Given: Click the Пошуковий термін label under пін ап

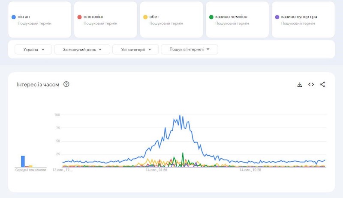Looking at the screenshot, I should point(35,24).
